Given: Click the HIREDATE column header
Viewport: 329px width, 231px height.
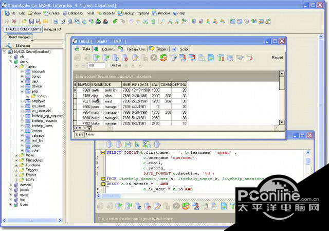Looking at the screenshot, I should [x=140, y=84].
